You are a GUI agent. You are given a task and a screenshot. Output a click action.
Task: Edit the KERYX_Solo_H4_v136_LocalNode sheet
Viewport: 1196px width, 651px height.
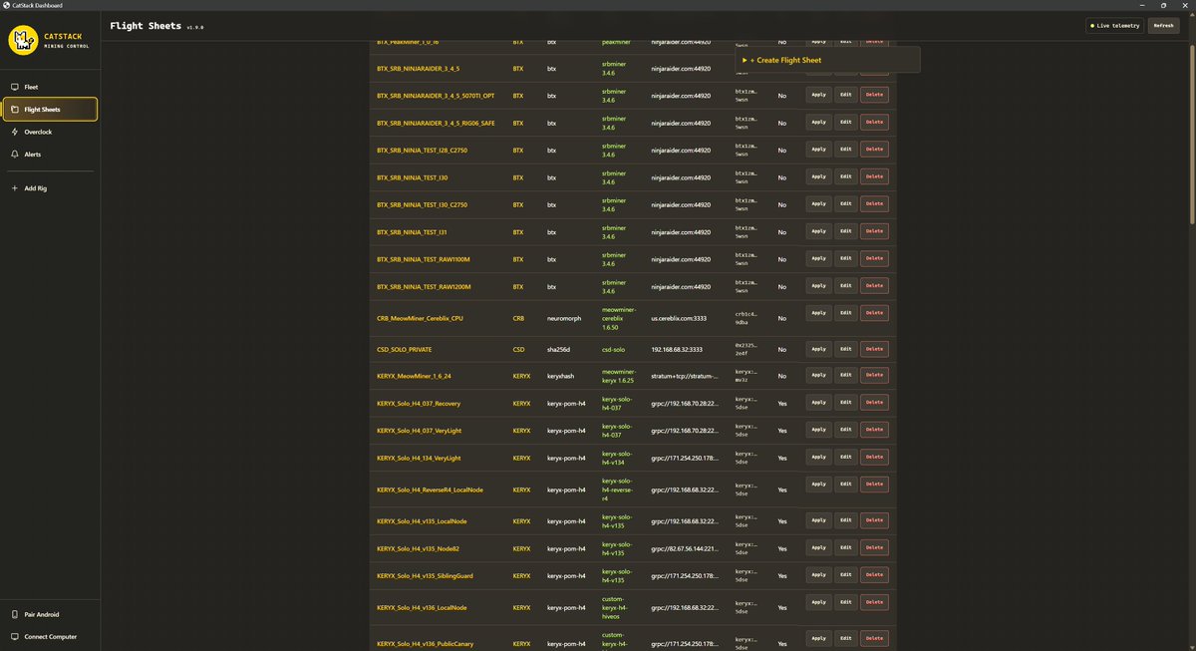845,602
